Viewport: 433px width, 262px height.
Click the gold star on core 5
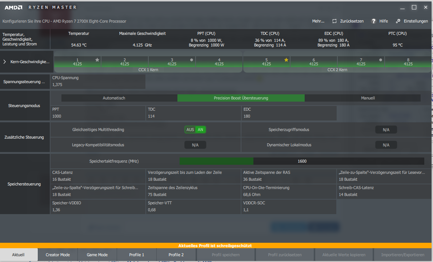(x=286, y=60)
